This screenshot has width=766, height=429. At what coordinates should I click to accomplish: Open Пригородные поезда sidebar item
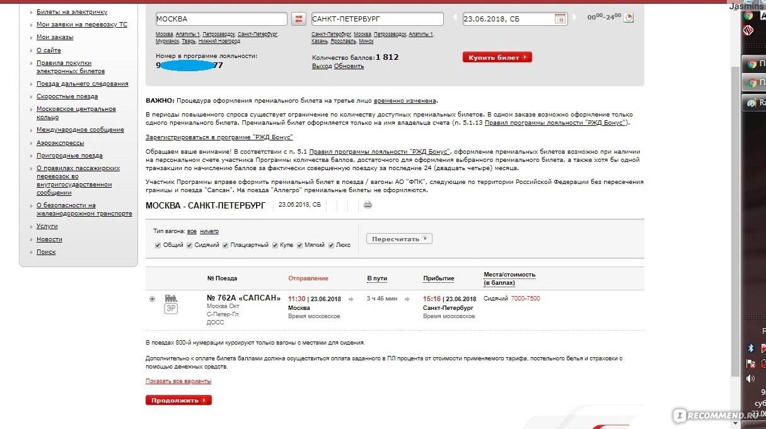69,156
